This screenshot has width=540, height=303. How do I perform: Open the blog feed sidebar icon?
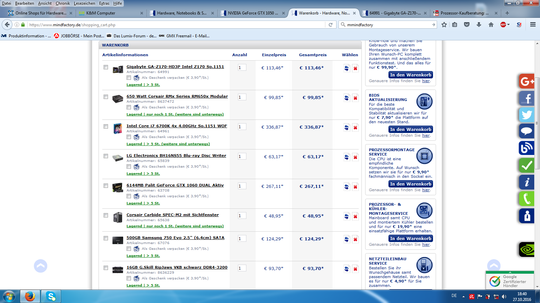[x=526, y=148]
